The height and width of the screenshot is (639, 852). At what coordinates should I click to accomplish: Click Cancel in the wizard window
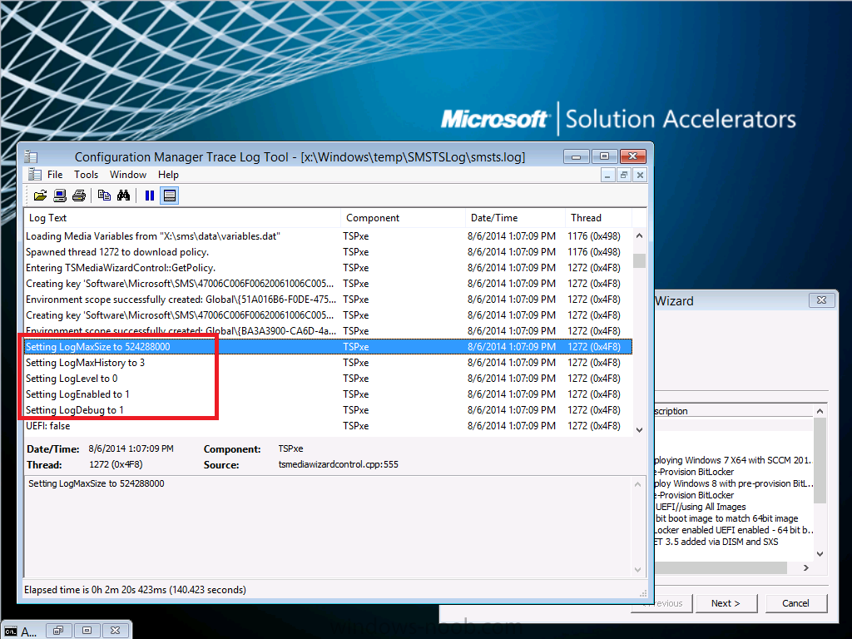click(796, 603)
